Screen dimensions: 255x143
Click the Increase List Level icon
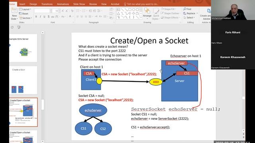click(x=94, y=11)
